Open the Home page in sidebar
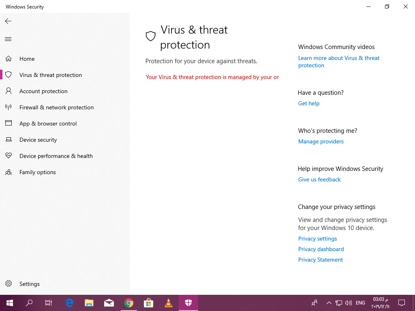The width and height of the screenshot is (415, 311). pyautogui.click(x=27, y=59)
